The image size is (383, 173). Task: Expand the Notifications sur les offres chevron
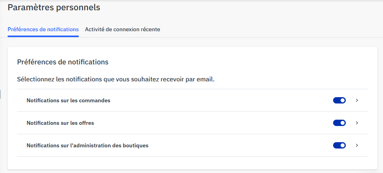tap(357, 123)
